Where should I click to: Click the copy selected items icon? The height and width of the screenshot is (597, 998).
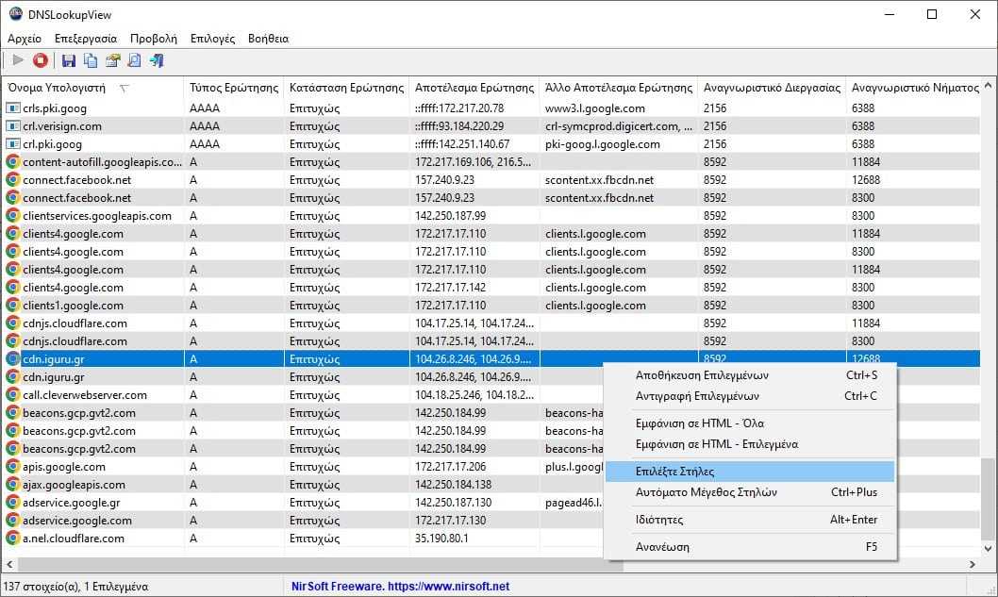91,60
